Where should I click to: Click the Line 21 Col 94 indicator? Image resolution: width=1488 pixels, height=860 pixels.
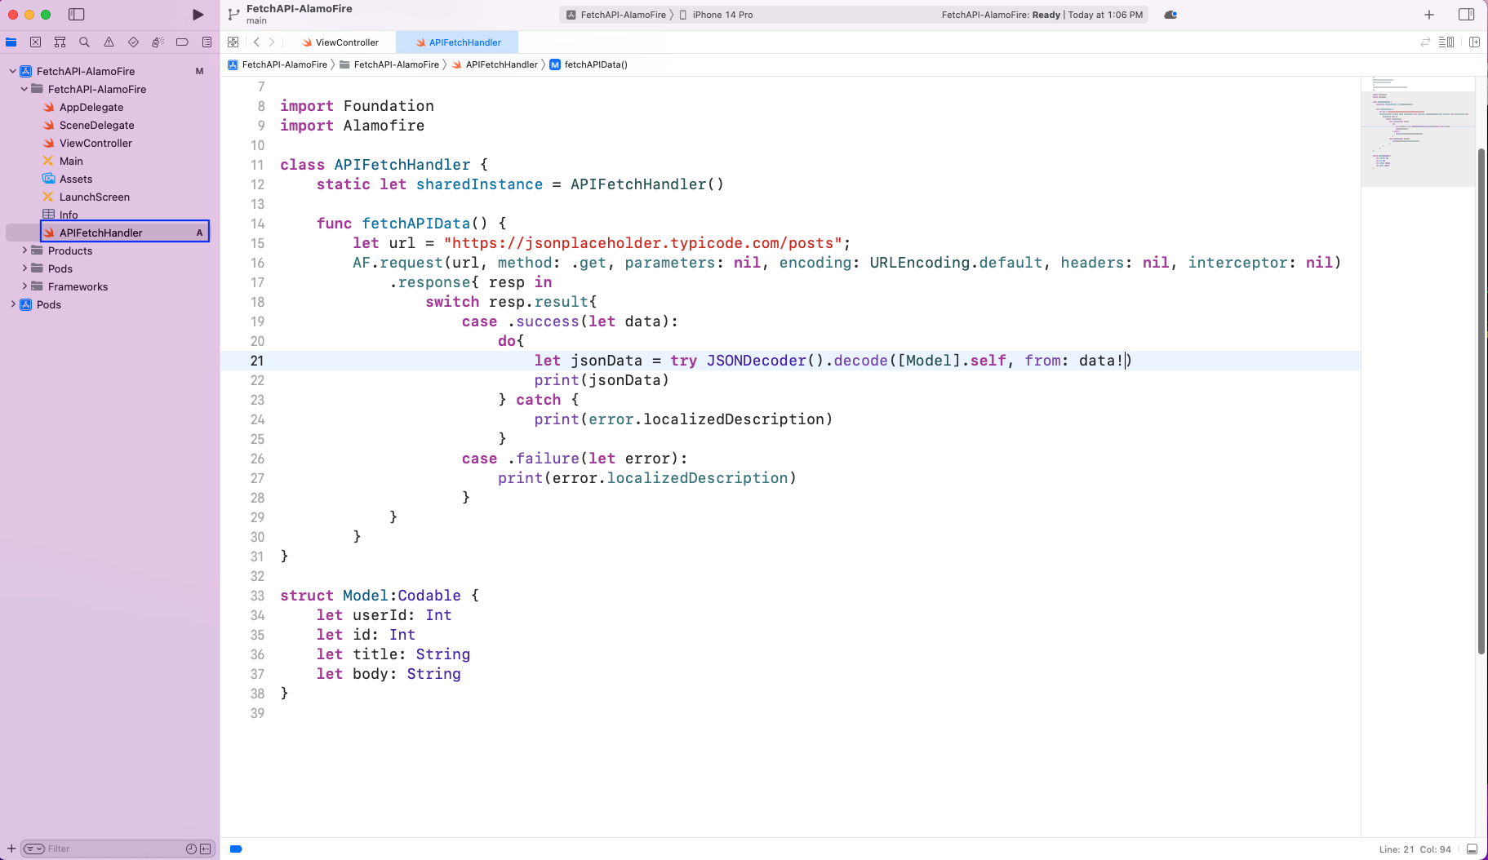point(1415,849)
